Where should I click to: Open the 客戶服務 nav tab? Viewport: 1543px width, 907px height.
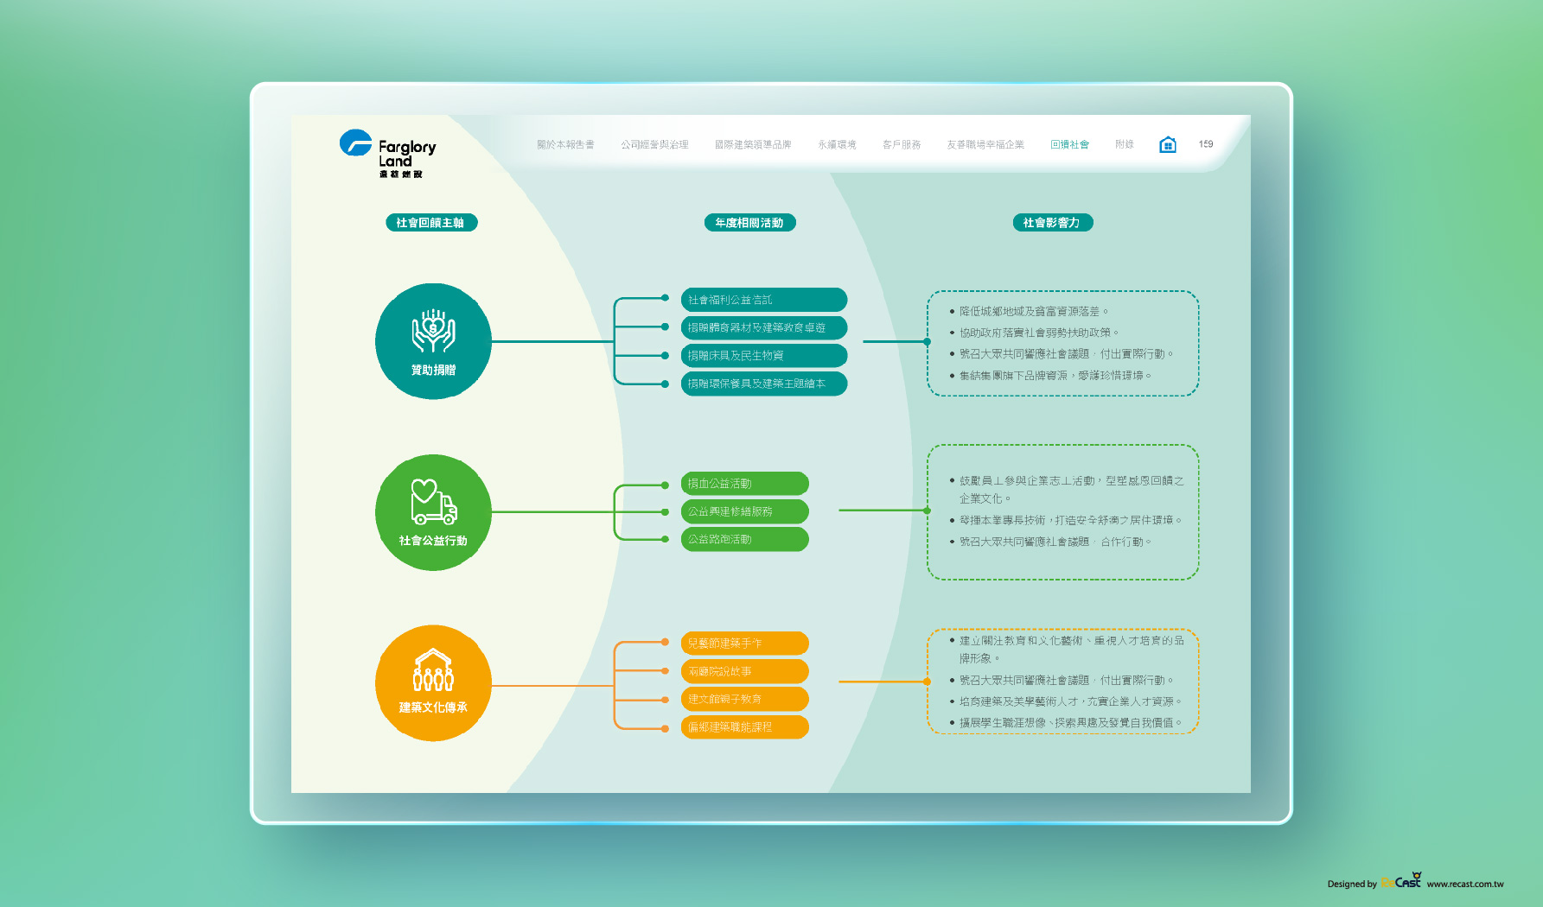click(x=902, y=144)
